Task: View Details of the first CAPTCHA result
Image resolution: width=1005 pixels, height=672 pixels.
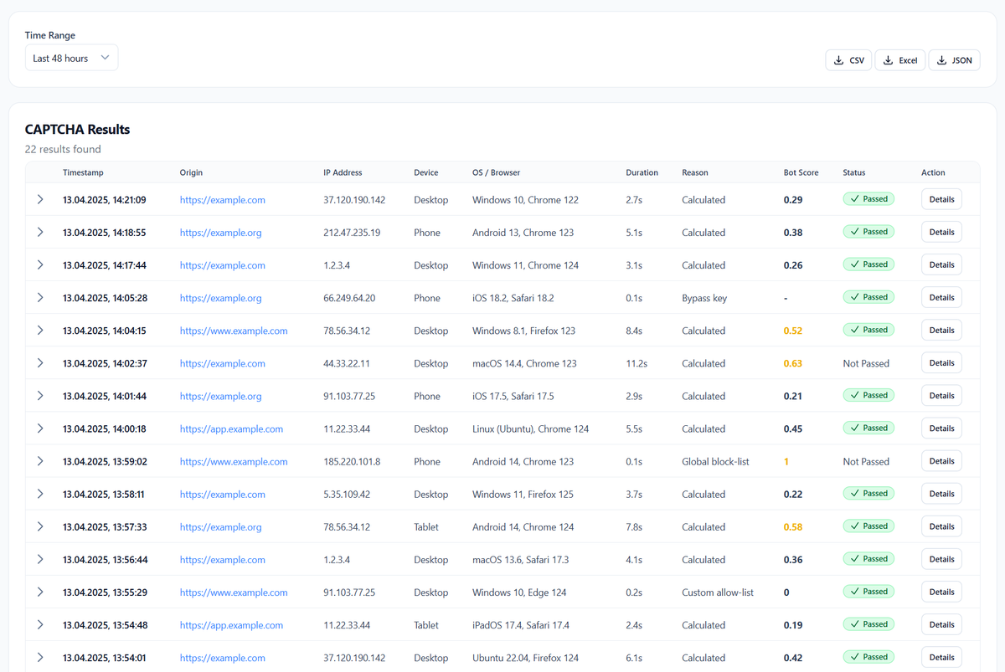Action: point(941,199)
